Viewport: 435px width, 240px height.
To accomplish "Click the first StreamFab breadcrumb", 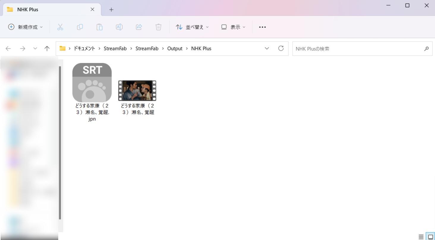I will pos(116,49).
